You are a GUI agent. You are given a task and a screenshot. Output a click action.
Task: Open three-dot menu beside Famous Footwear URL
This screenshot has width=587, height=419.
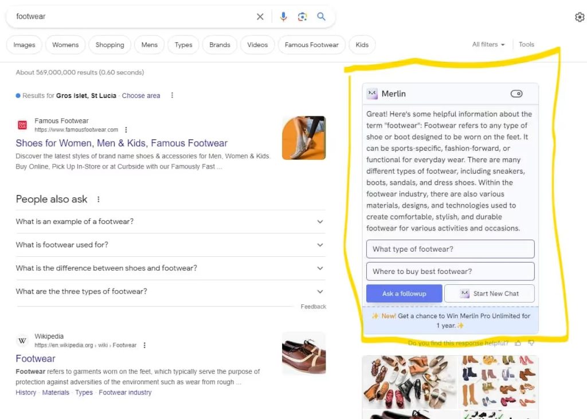point(126,130)
